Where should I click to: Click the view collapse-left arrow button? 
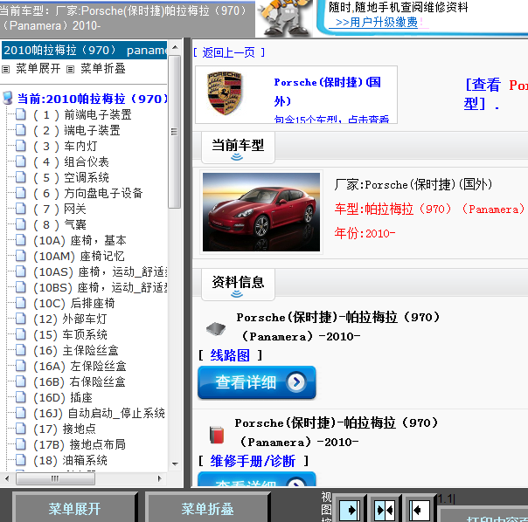[x=420, y=511]
